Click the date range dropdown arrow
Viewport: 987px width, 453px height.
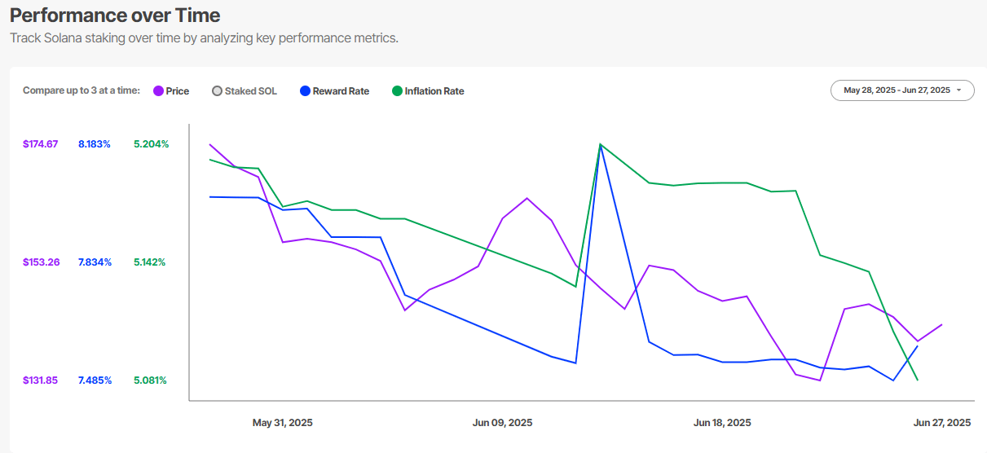(959, 90)
